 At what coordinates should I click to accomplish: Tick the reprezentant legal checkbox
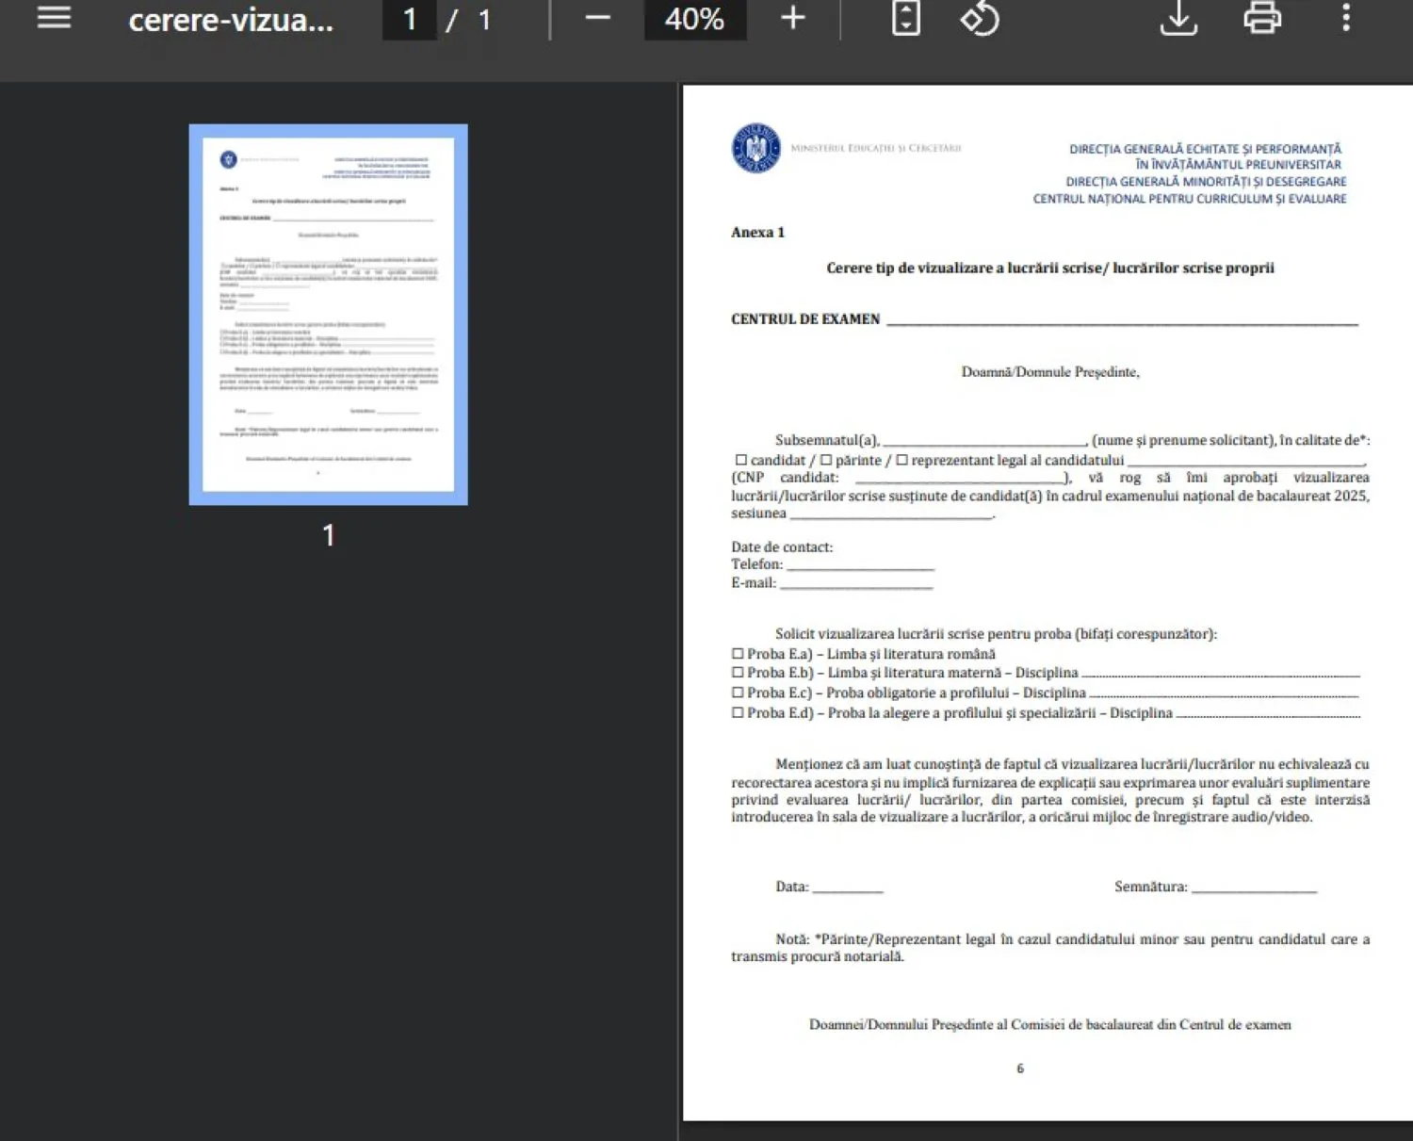[x=901, y=460]
